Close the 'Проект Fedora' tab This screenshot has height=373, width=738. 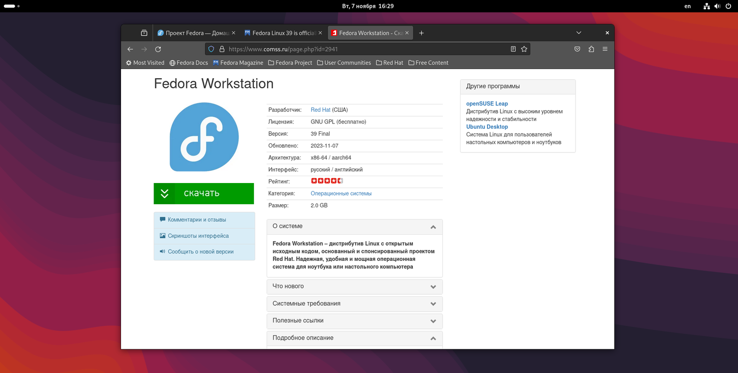[x=234, y=33]
